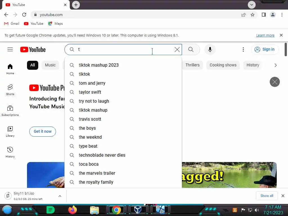288x216 pixels.
Task: Click the Get it now button
Action: pyautogui.click(x=43, y=132)
